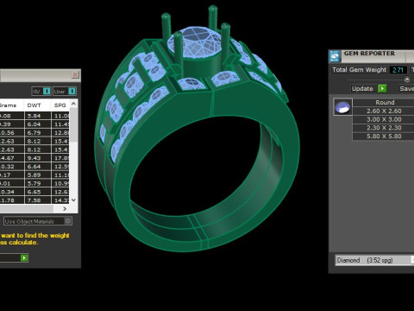The image size is (414, 311).
Task: Click the Total Gem Weight label
Action: click(359, 70)
